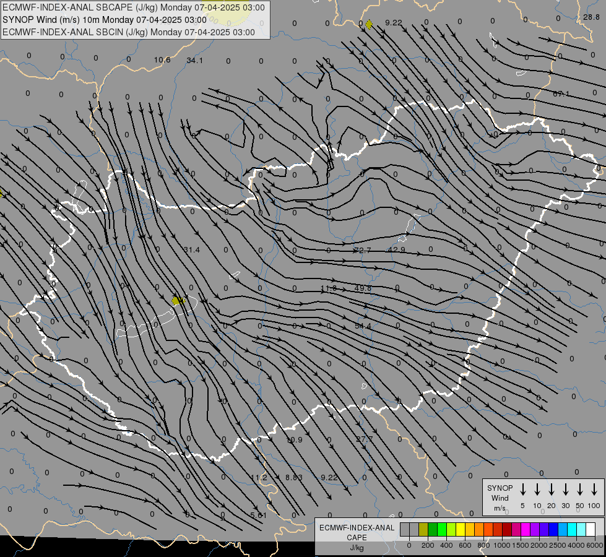Click the grid value 5.61

(259, 516)
